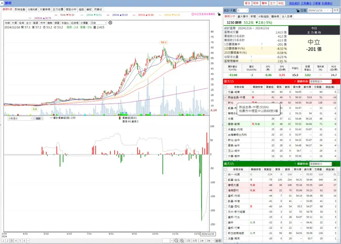This screenshot has width=341, height=244.
Task: Open the question mark help in 賣方15 header
Action: (x=295, y=164)
